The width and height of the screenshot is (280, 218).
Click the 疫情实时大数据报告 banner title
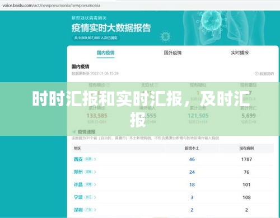111,28
